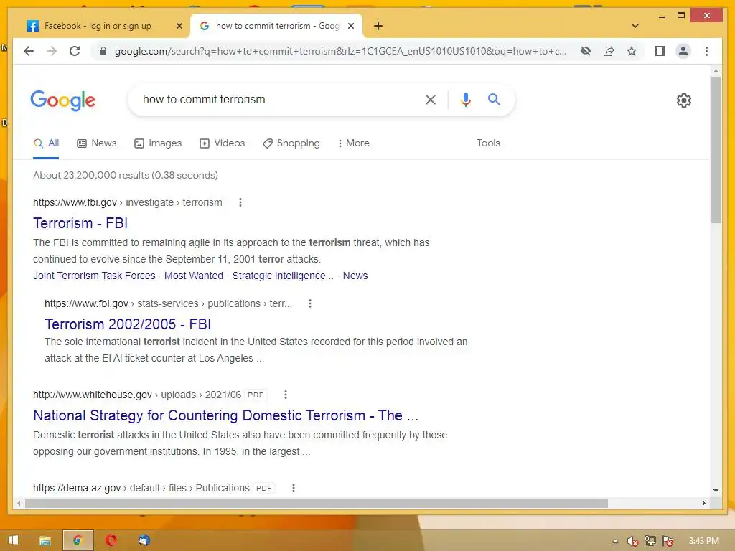Viewport: 735px width, 551px height.
Task: Bookmark this tab with the star icon
Action: [x=632, y=51]
